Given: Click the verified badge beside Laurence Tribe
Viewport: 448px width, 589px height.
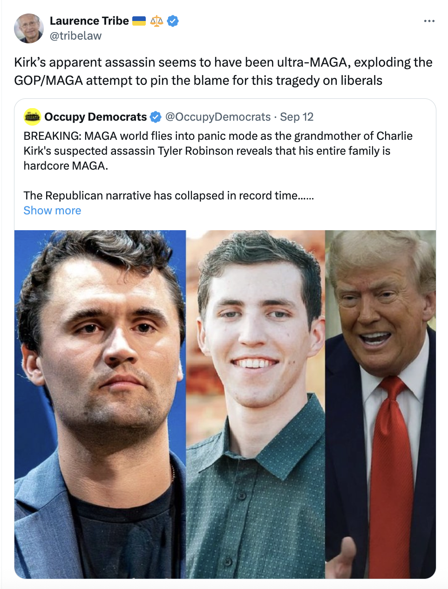Looking at the screenshot, I should (173, 21).
